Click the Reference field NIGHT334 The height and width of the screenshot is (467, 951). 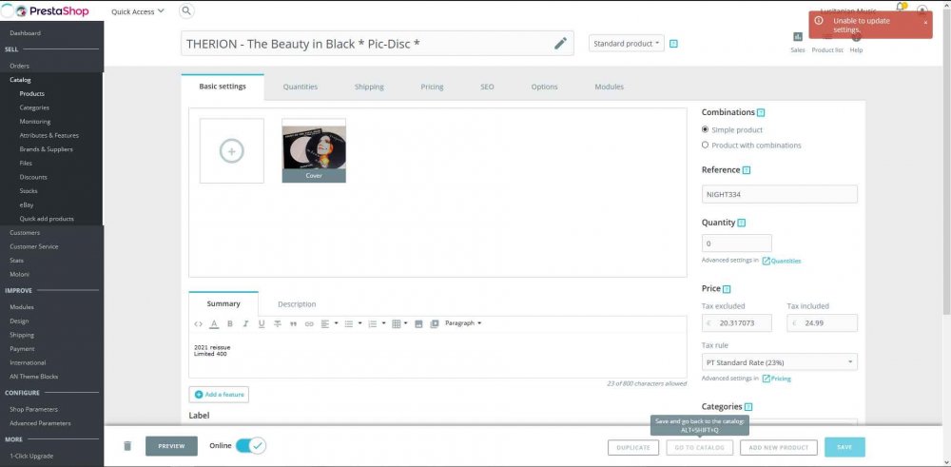(780, 194)
